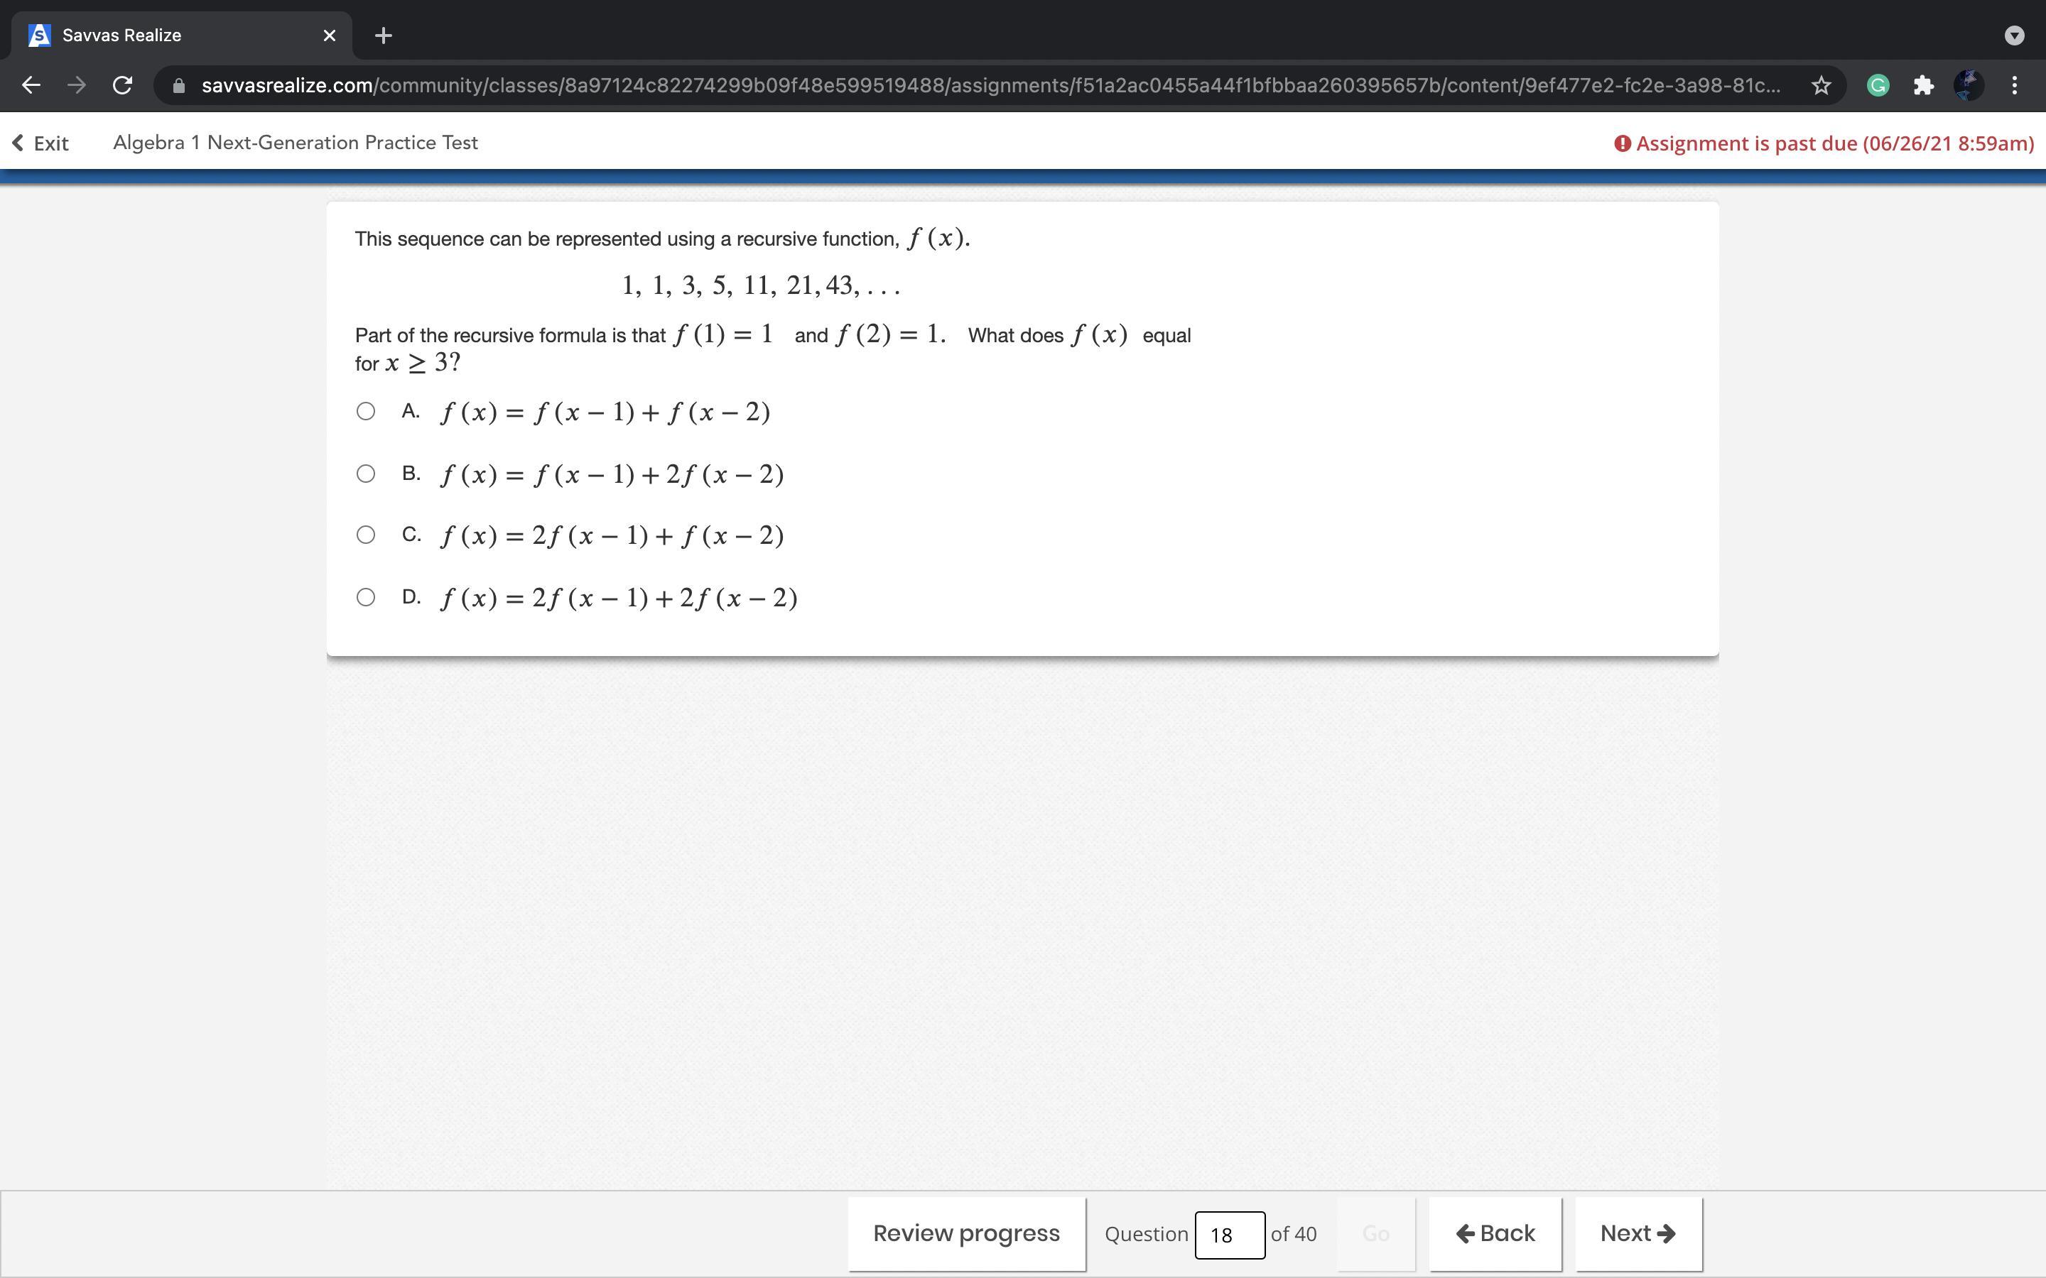Image resolution: width=2046 pixels, height=1278 pixels.
Task: Open the Chrome profile avatar
Action: pos(1969,85)
